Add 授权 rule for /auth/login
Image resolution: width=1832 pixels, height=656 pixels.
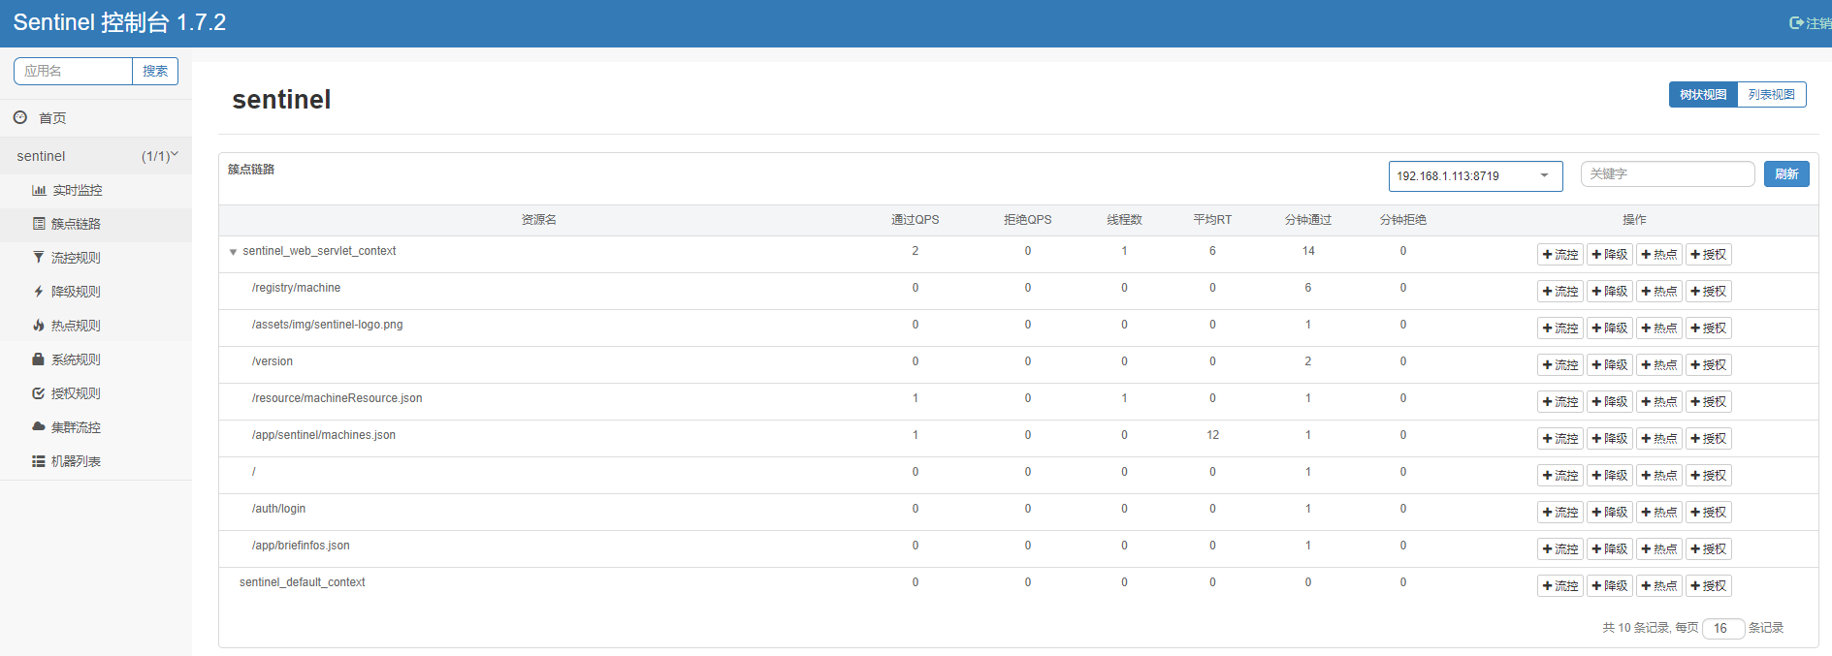coord(1709,512)
